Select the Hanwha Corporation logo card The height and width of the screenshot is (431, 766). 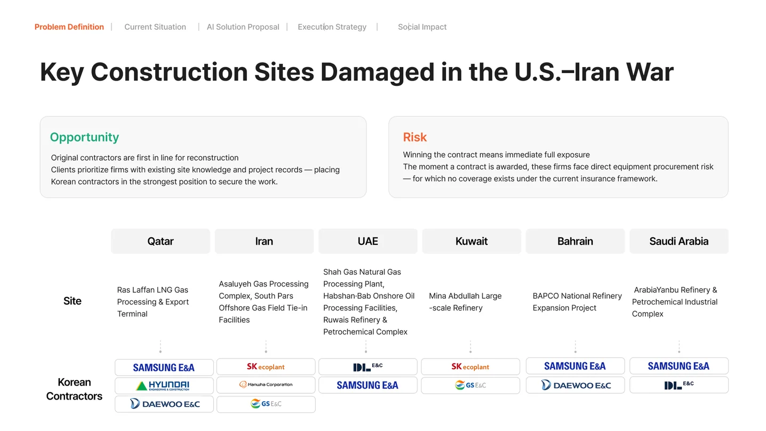click(x=266, y=385)
